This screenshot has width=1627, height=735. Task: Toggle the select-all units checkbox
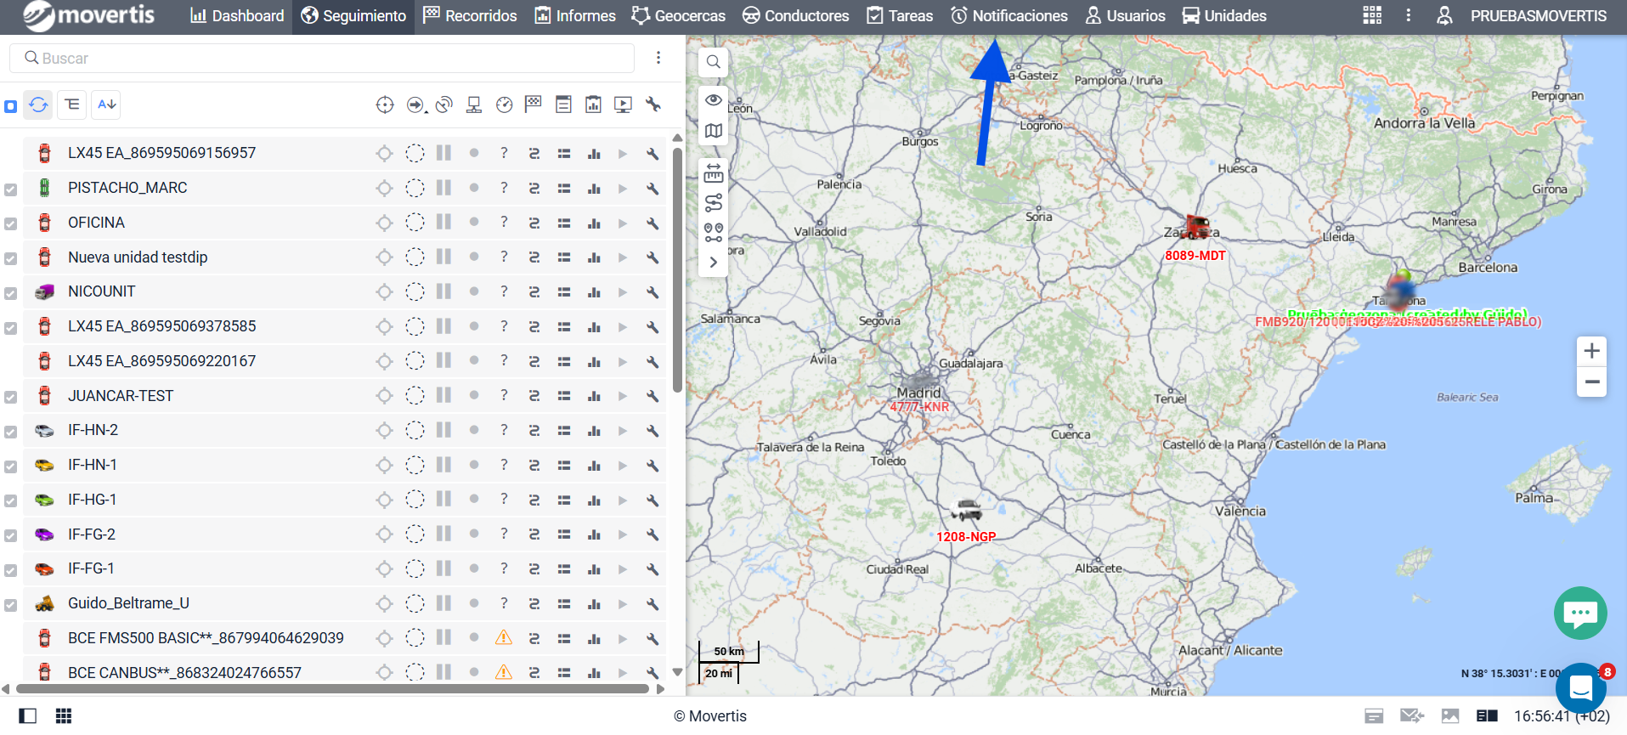(10, 106)
